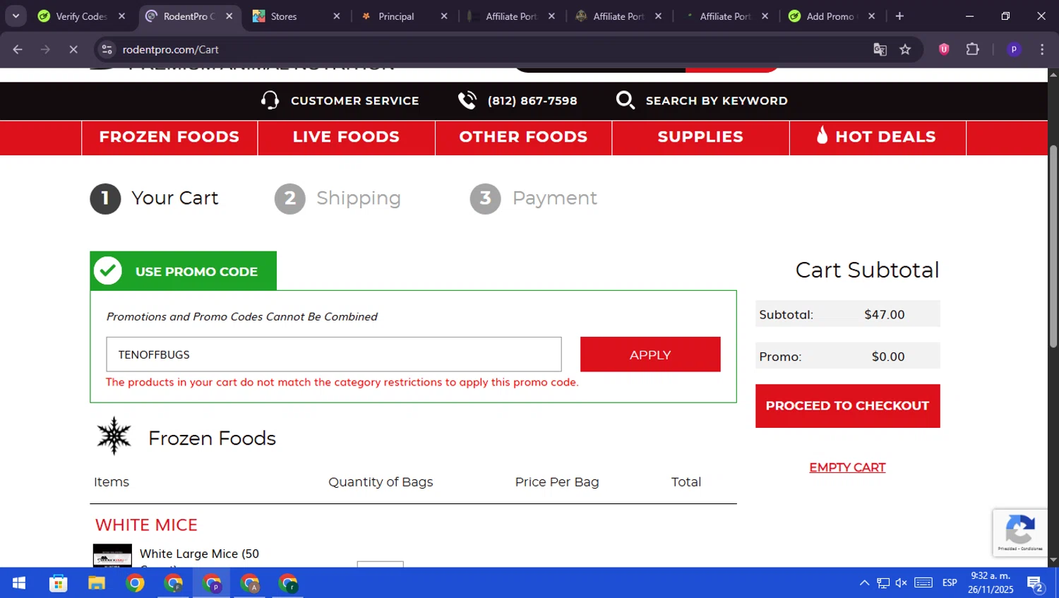Open the Frozen Foods menu
Image resolution: width=1059 pixels, height=598 pixels.
pos(169,137)
